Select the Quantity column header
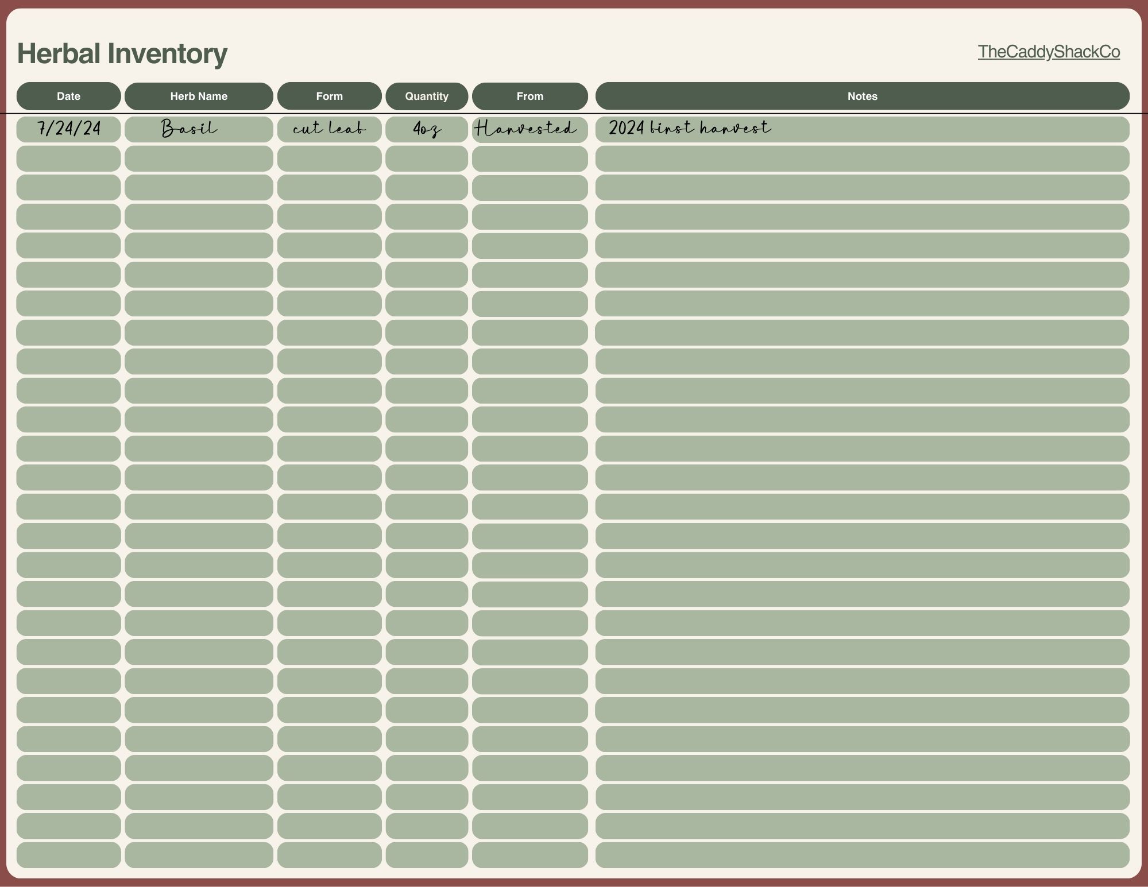Screen dimensions: 1148x887 (x=426, y=96)
